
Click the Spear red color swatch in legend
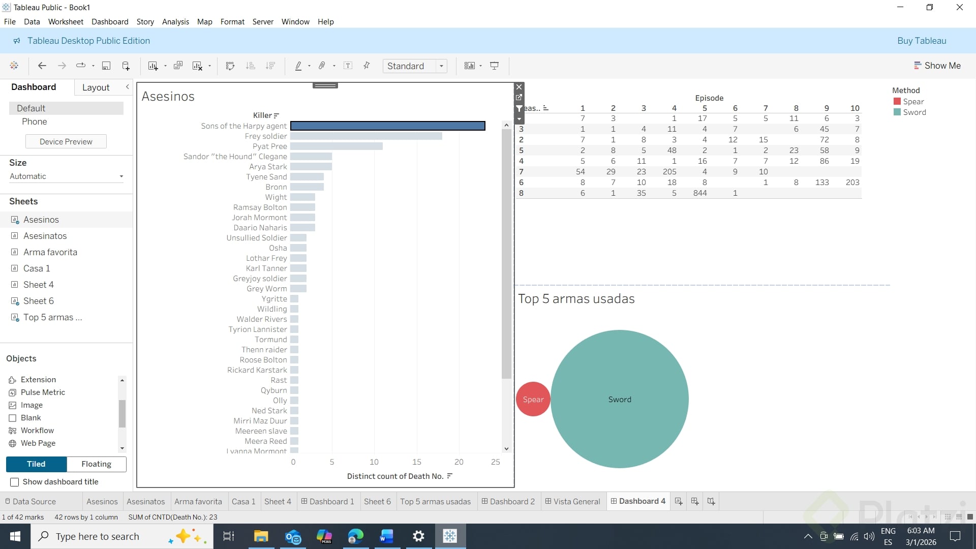tap(897, 102)
